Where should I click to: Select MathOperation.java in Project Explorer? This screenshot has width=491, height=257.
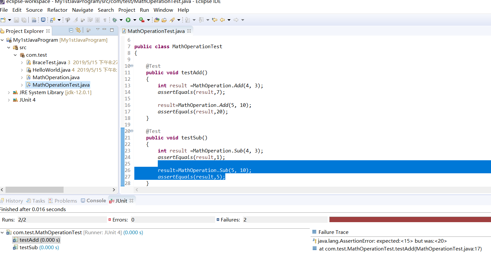56,78
